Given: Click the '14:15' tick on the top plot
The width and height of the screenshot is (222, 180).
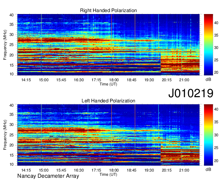Looking at the screenshot, I should 26,80.
